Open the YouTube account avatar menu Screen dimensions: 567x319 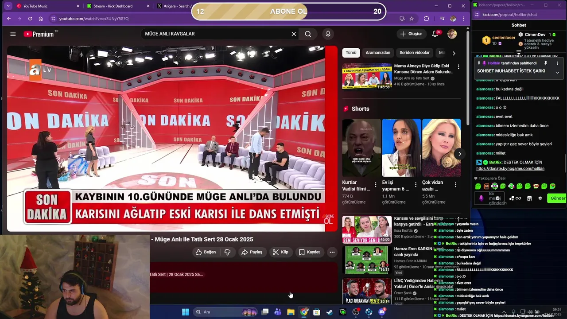coord(452,34)
